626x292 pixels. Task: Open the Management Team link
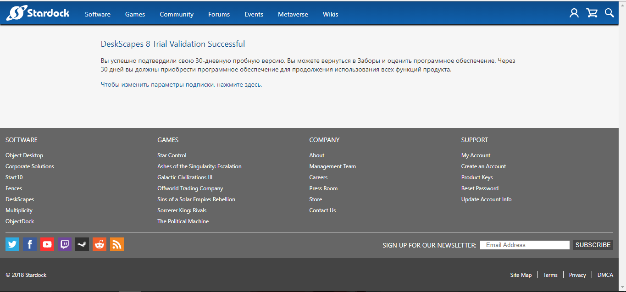pyautogui.click(x=332, y=166)
